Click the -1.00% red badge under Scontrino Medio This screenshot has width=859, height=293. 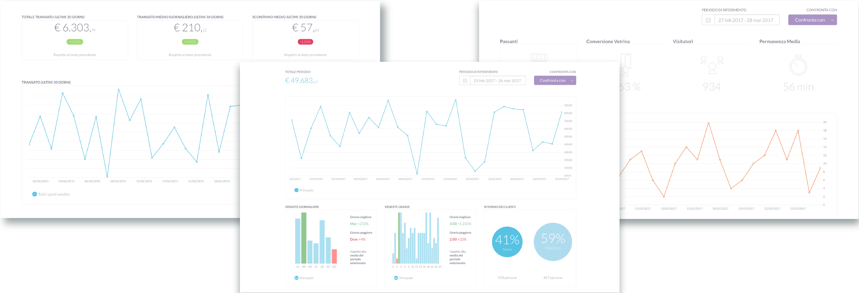305,42
